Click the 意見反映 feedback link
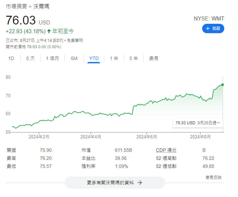238x197 pixels. [x=214, y=177]
